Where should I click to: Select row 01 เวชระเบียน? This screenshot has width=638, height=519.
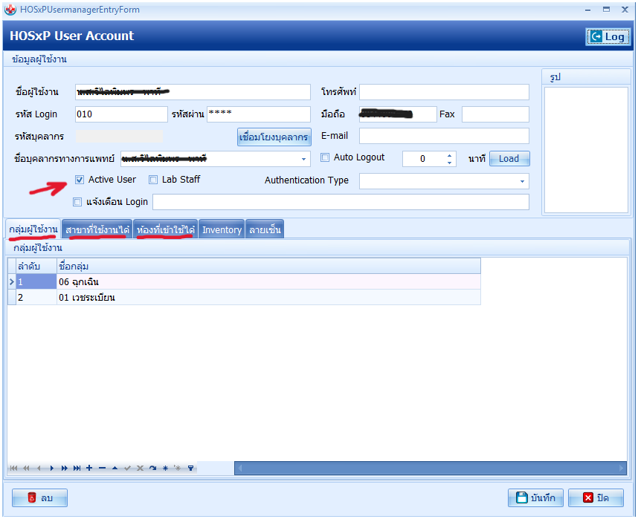click(x=244, y=297)
